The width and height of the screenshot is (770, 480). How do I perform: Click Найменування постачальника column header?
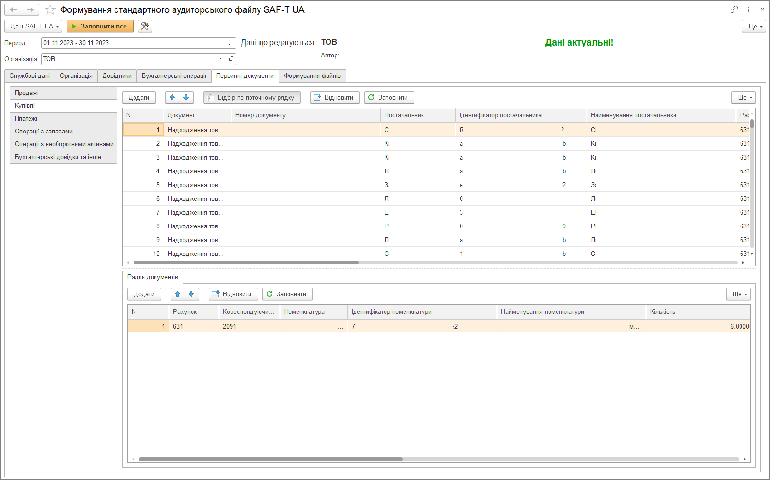pos(661,115)
